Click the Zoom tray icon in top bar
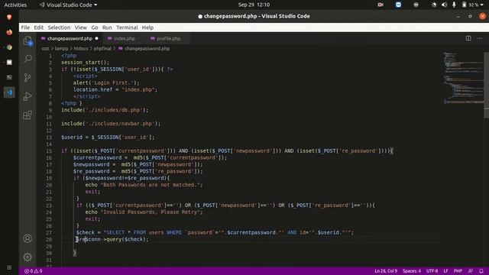489x275 pixels. (x=398, y=5)
